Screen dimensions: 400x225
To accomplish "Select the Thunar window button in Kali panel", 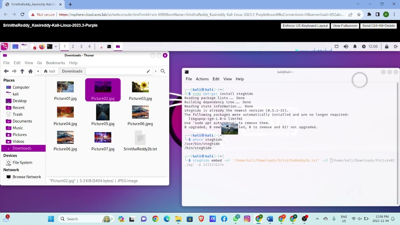I will [118, 47].
